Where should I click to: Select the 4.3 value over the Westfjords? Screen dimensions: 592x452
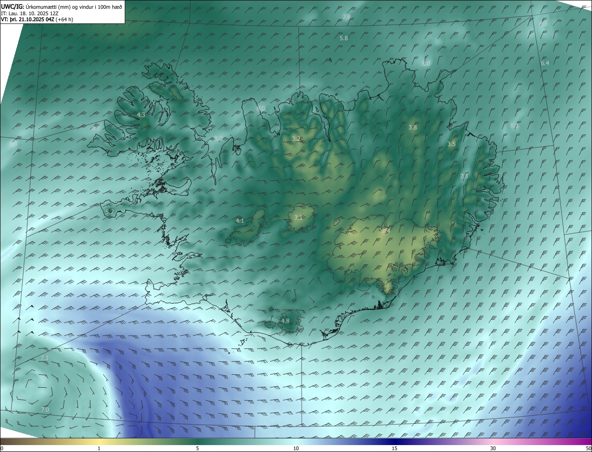point(141,115)
